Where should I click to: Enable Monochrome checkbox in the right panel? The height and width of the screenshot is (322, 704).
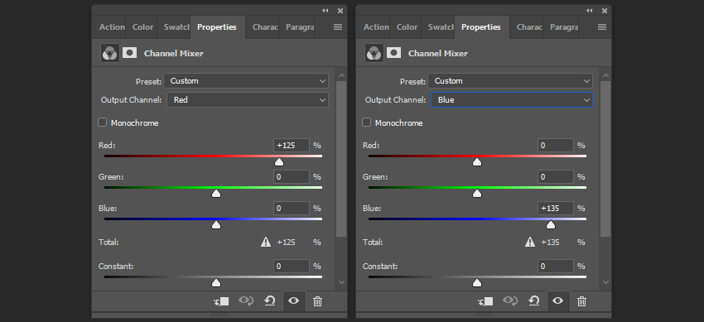366,123
